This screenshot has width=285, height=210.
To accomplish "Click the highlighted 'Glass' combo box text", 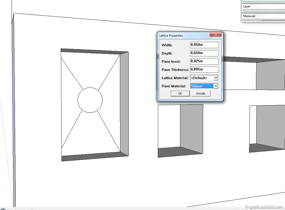I will [x=202, y=86].
